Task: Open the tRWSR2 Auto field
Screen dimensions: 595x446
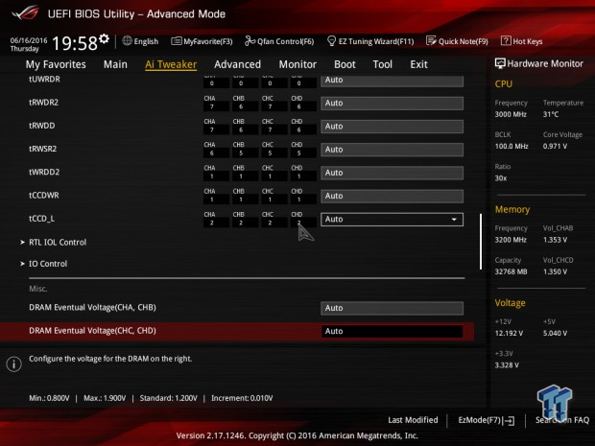Action: [x=392, y=150]
